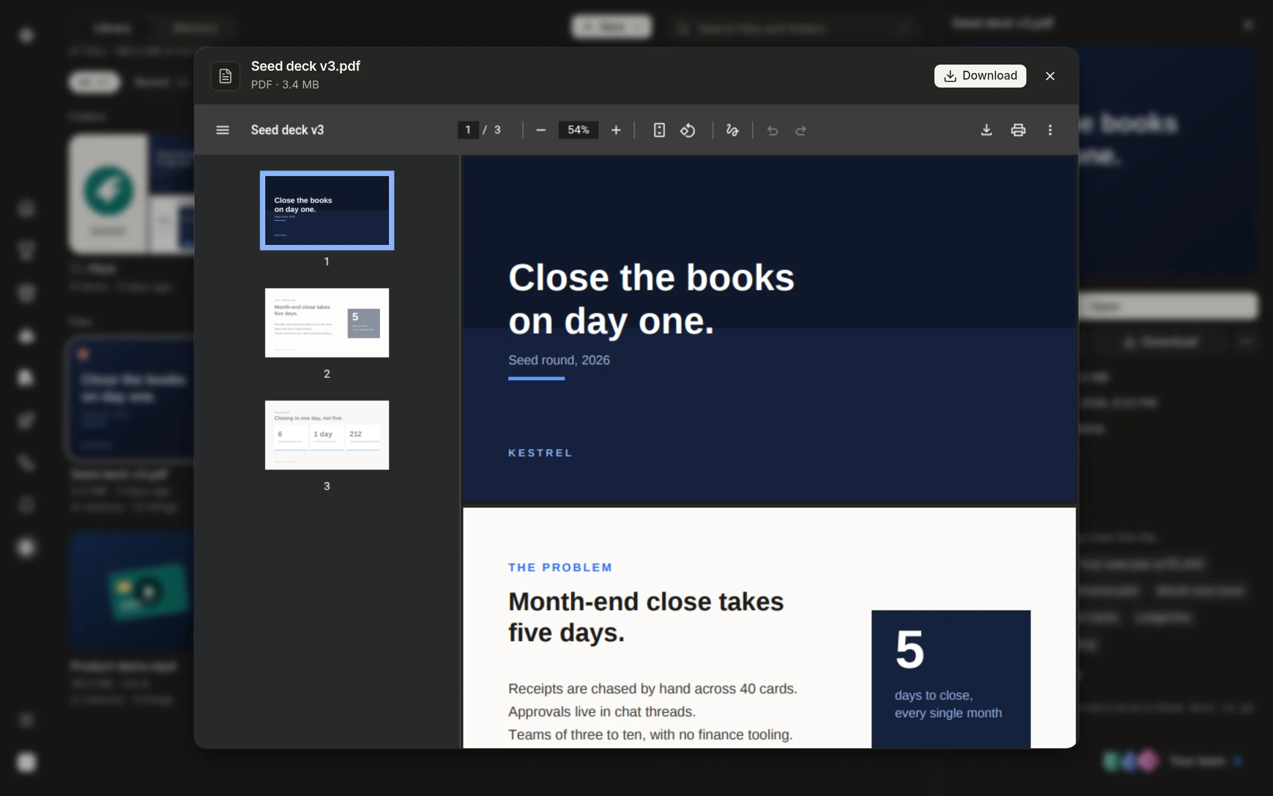Select page 2 thumbnail
The width and height of the screenshot is (1273, 796).
pyautogui.click(x=327, y=323)
